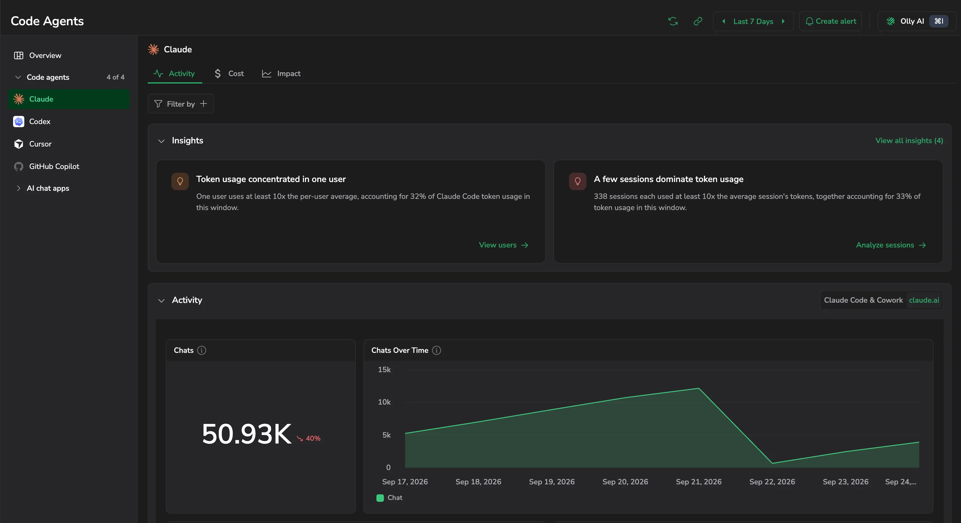Collapse the Insights section
This screenshot has width=961, height=523.
[161, 141]
